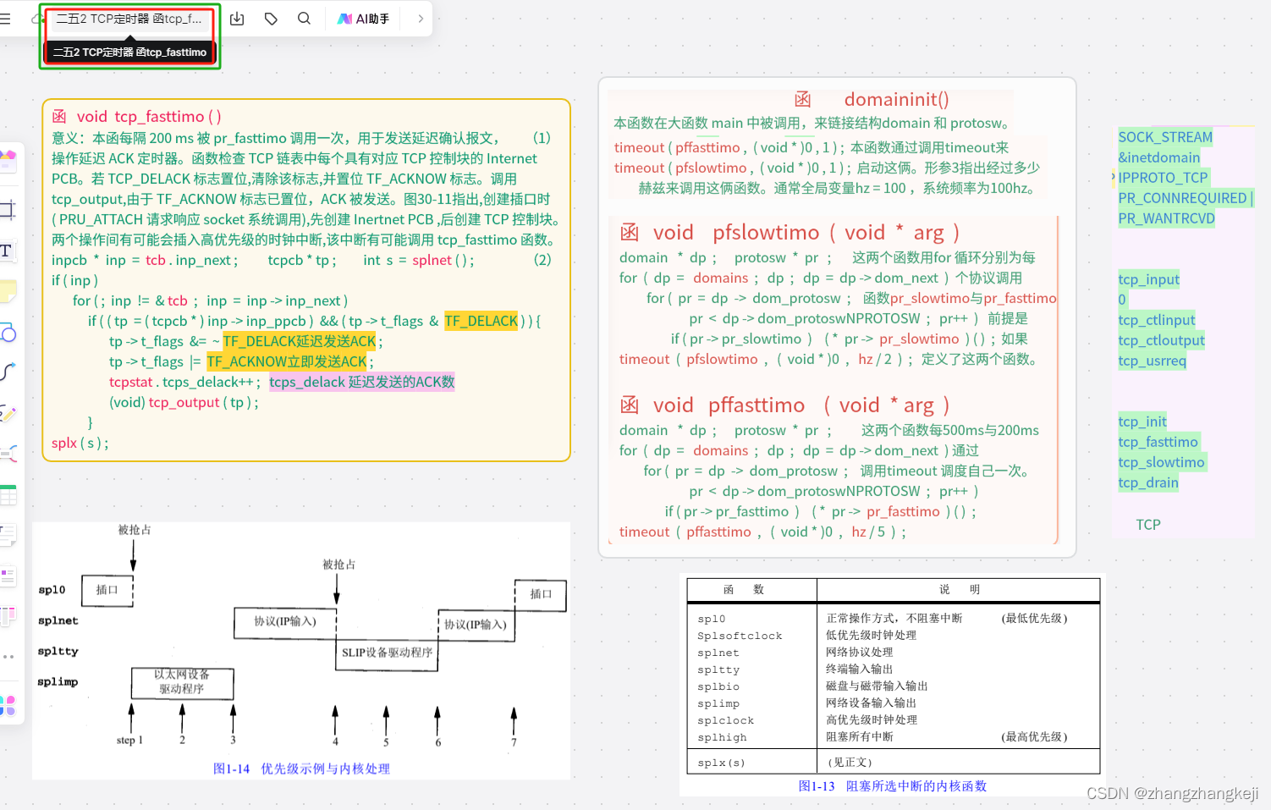
Task: Click the cloud sync status icon
Action: tap(37, 19)
